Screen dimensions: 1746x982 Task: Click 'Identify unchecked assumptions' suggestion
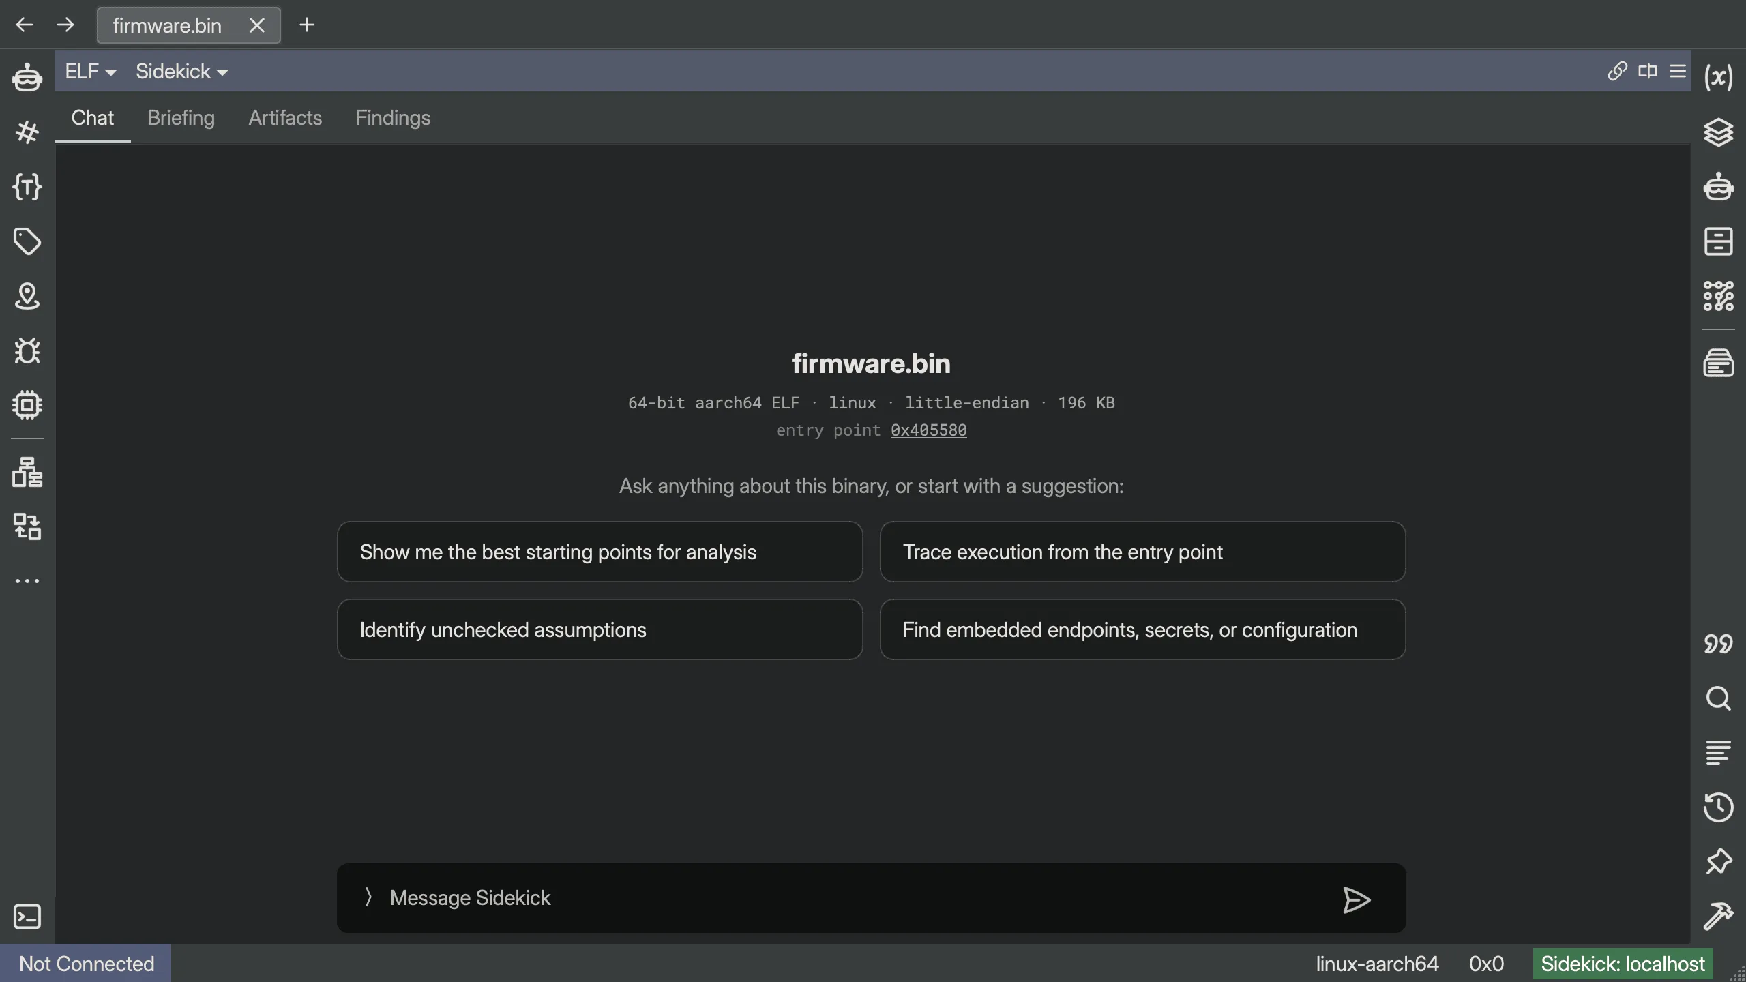(600, 629)
